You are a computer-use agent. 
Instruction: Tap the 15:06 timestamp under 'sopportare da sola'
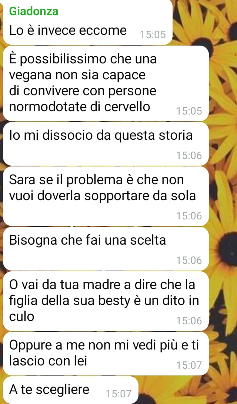coord(189,216)
